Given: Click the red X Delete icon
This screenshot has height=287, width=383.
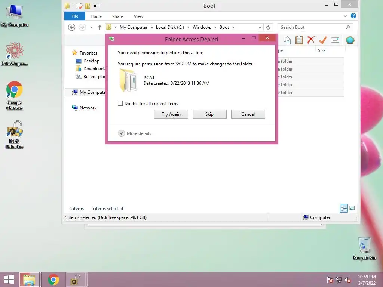Looking at the screenshot, I should click(311, 40).
